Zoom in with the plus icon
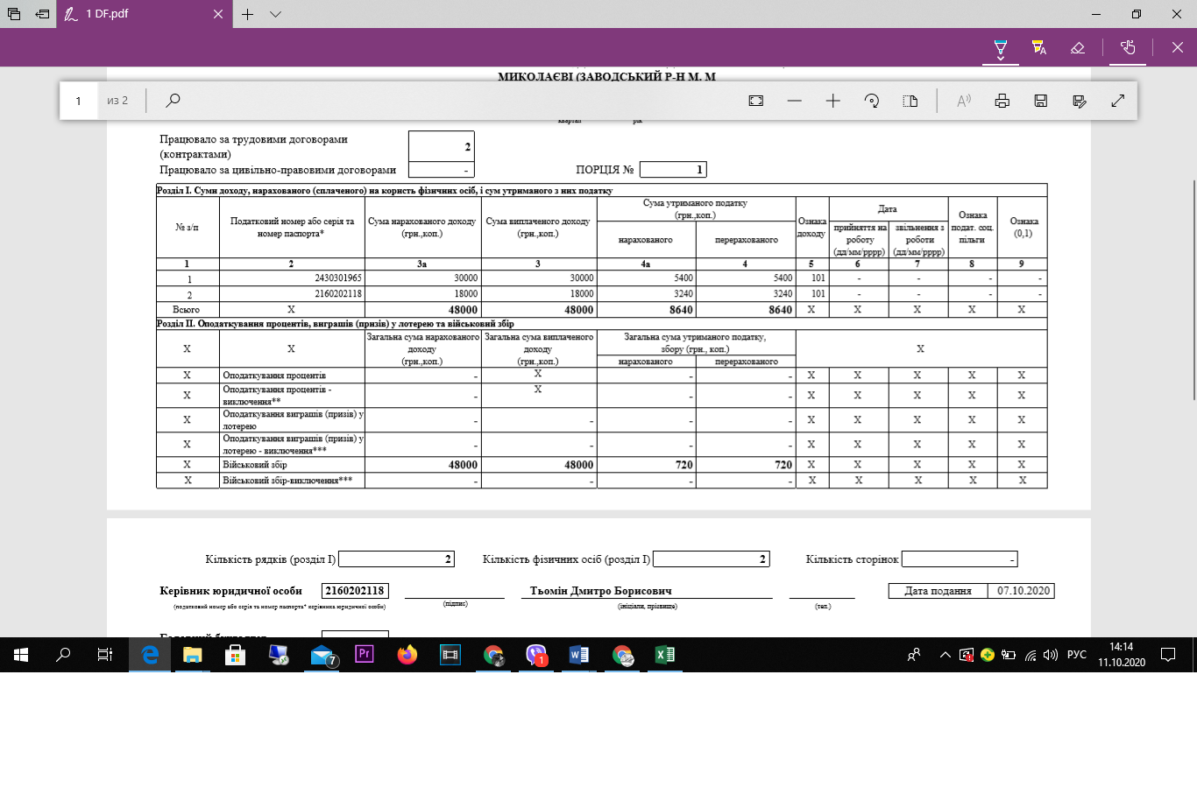Screen dimensions: 1197x801 tap(833, 101)
